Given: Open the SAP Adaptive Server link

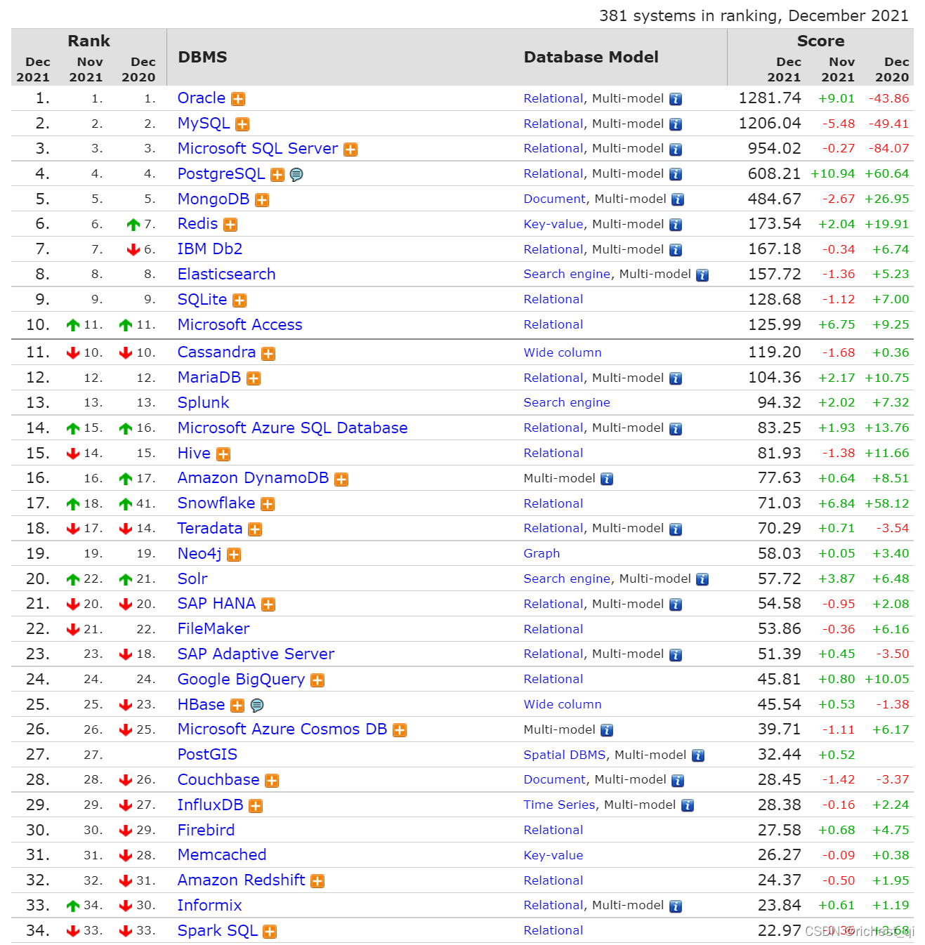Looking at the screenshot, I should click(x=256, y=654).
